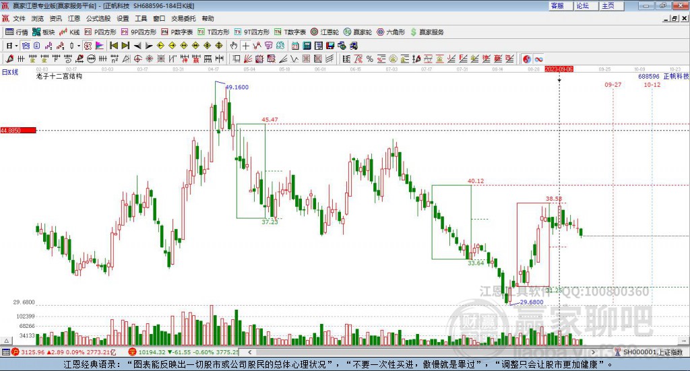Click the 10-12 projected date label
The width and height of the screenshot is (690, 371).
[x=652, y=84]
